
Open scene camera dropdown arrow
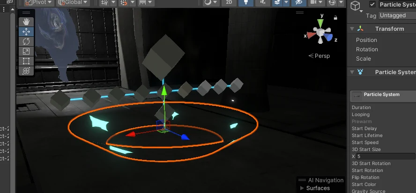(x=321, y=3)
